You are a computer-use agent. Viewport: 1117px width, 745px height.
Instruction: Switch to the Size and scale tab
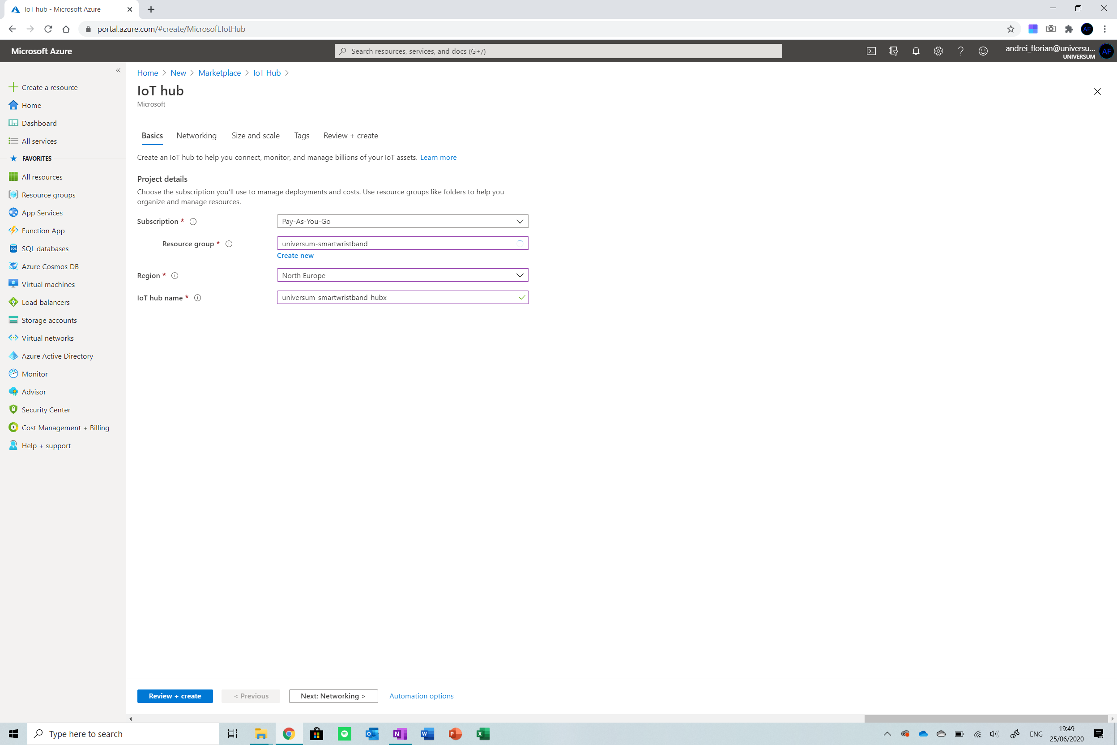coord(256,136)
